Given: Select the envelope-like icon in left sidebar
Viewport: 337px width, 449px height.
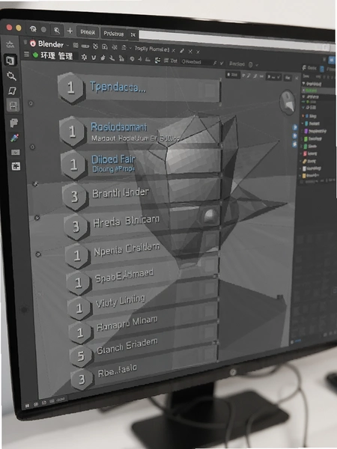Looking at the screenshot, I should click(x=16, y=153).
